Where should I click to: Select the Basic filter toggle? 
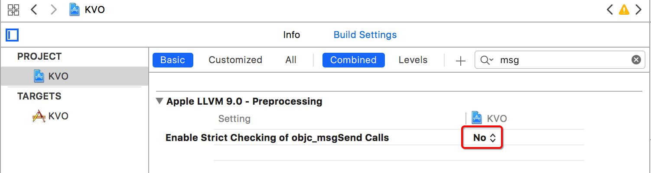173,60
